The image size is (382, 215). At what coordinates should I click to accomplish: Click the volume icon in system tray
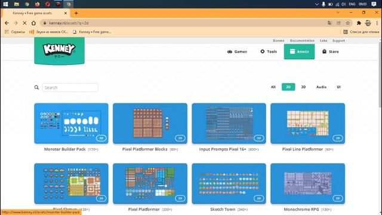344,4
